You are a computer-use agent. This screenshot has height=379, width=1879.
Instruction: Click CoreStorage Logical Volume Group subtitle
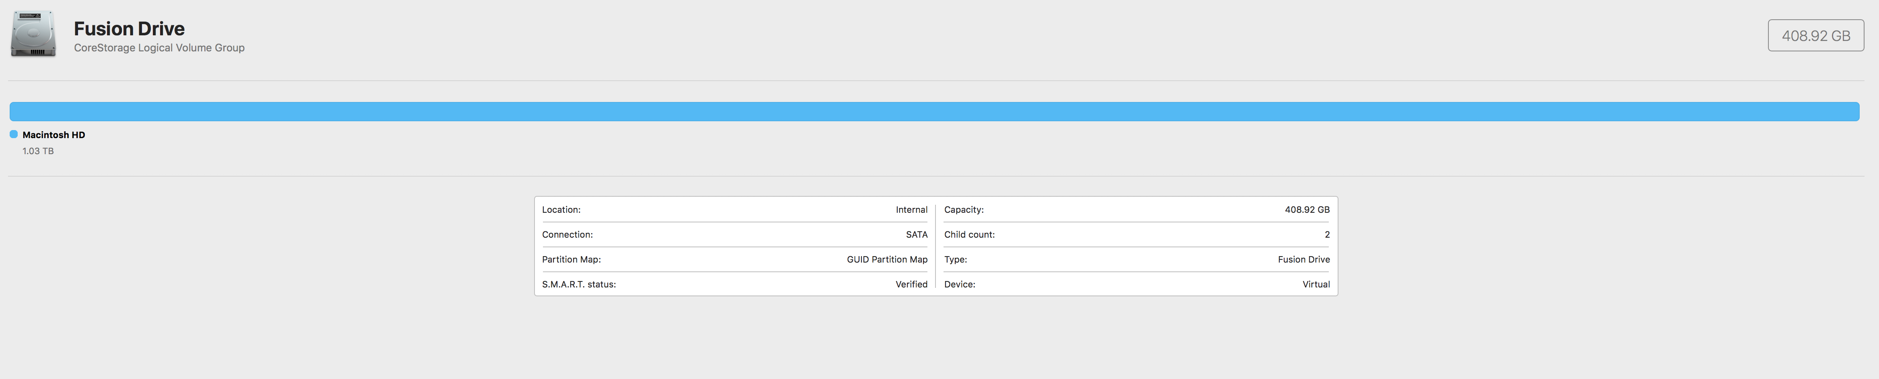(x=159, y=48)
